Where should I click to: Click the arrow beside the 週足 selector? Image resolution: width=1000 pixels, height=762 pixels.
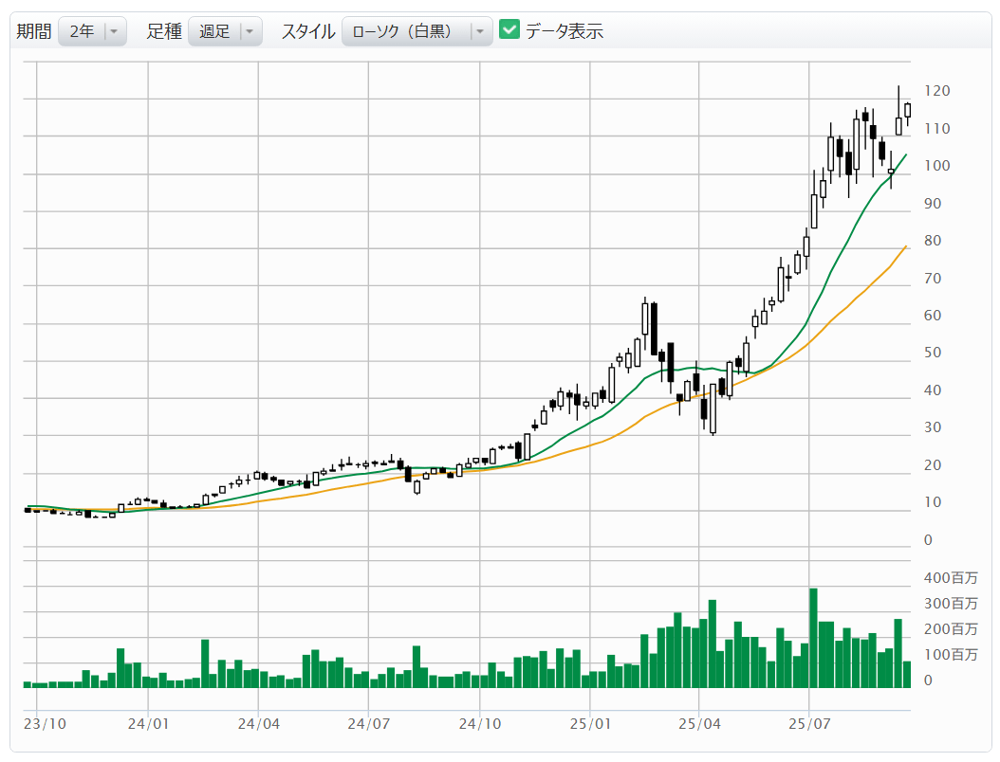click(x=250, y=31)
